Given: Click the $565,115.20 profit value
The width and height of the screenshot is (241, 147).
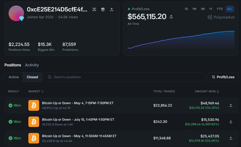Looking at the screenshot, I should (x=147, y=17).
